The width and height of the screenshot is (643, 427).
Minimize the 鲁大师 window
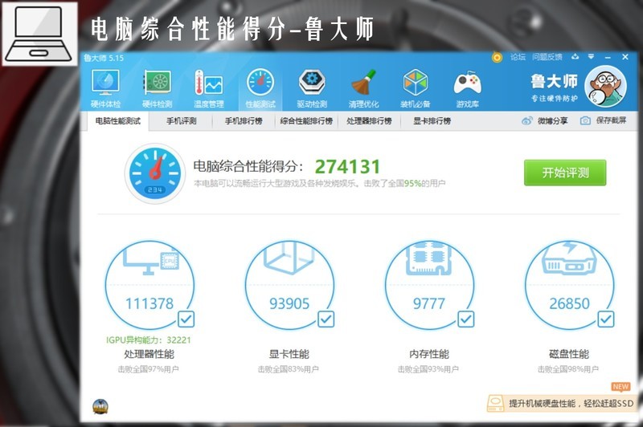click(x=608, y=57)
